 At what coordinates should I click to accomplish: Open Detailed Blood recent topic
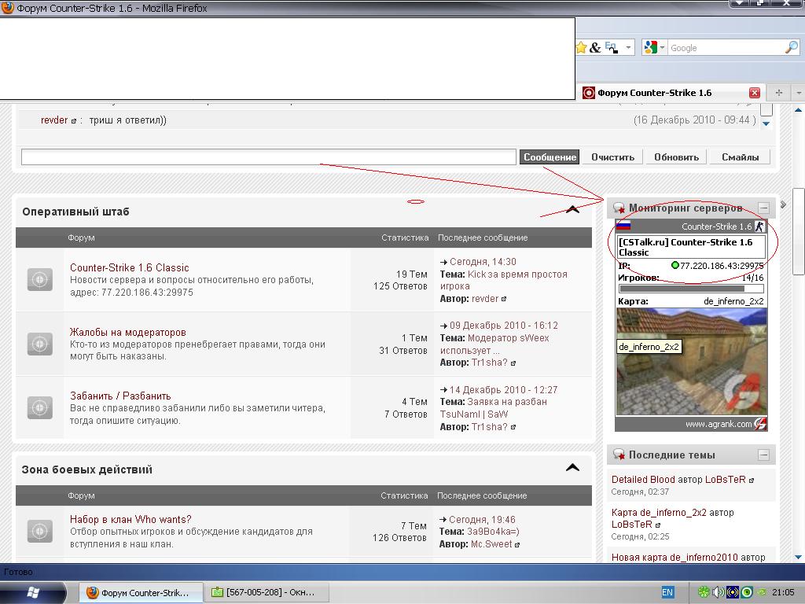(x=643, y=479)
